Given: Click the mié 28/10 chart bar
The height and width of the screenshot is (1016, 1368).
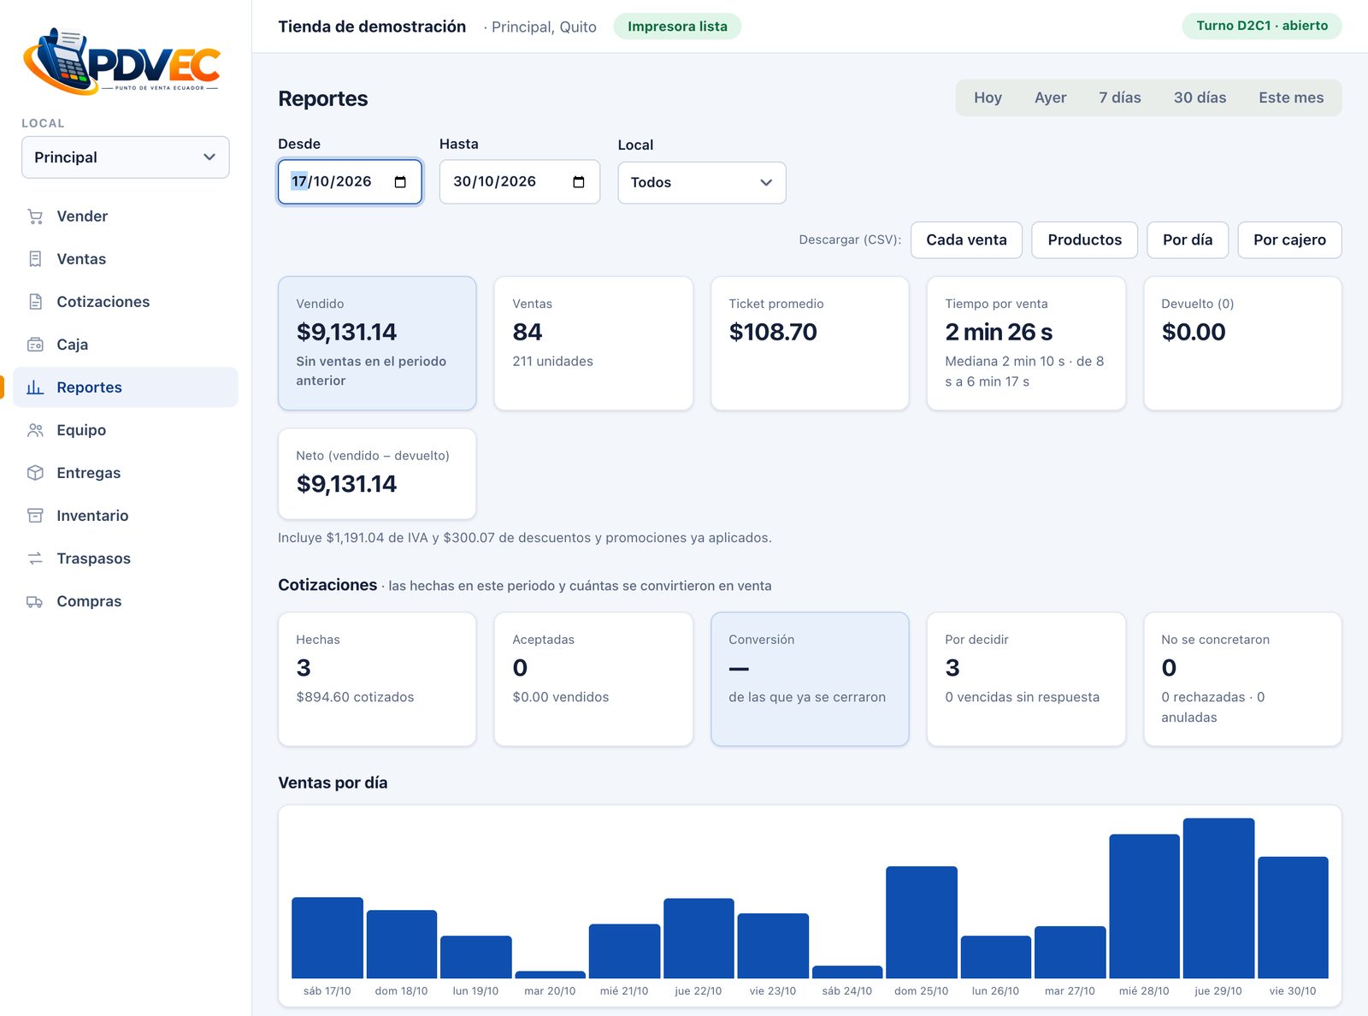Looking at the screenshot, I should pos(1144,907).
